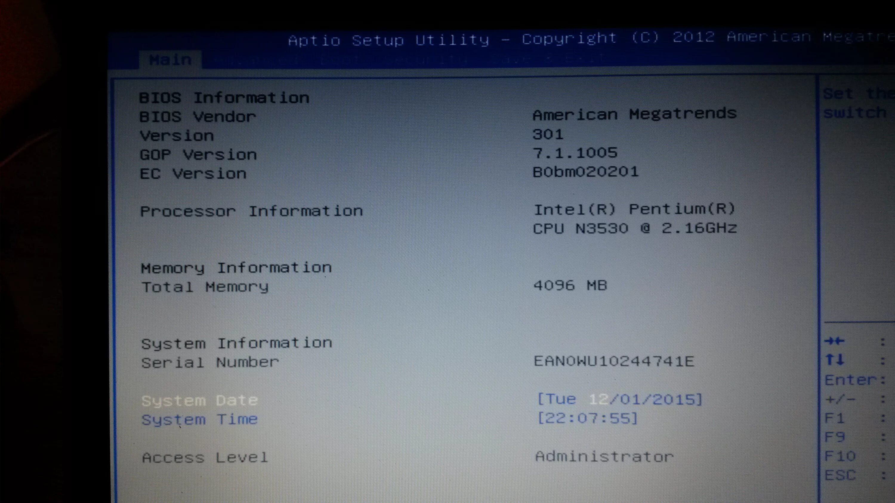
Task: Toggle the Access Level administrator setting
Action: (x=602, y=456)
